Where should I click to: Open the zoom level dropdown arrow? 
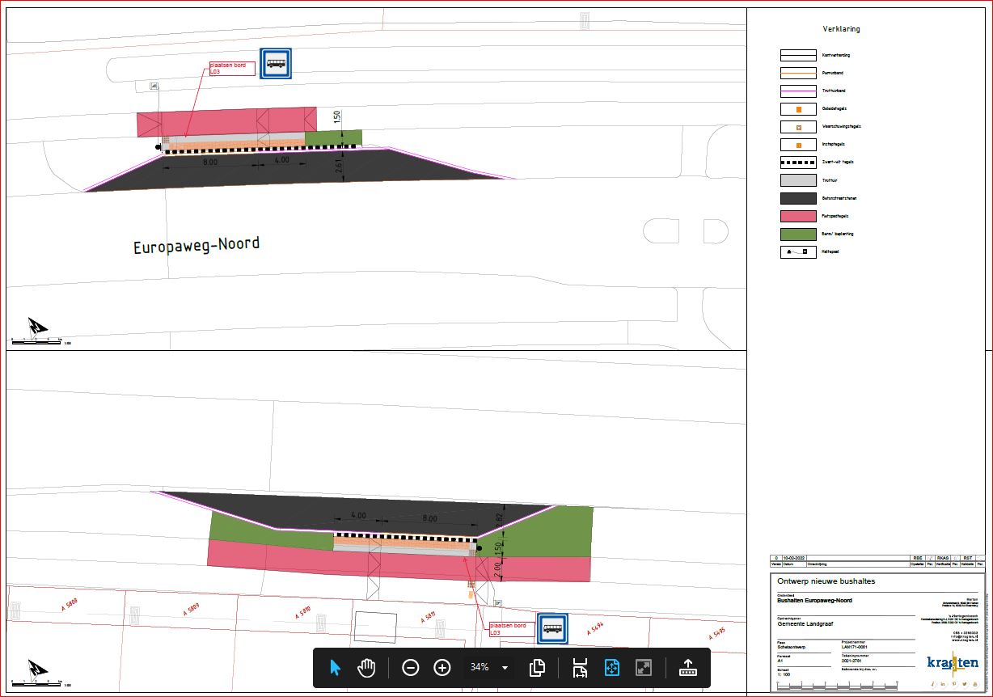point(505,668)
